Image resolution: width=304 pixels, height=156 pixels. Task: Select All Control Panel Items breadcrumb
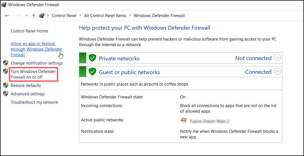[105, 16]
